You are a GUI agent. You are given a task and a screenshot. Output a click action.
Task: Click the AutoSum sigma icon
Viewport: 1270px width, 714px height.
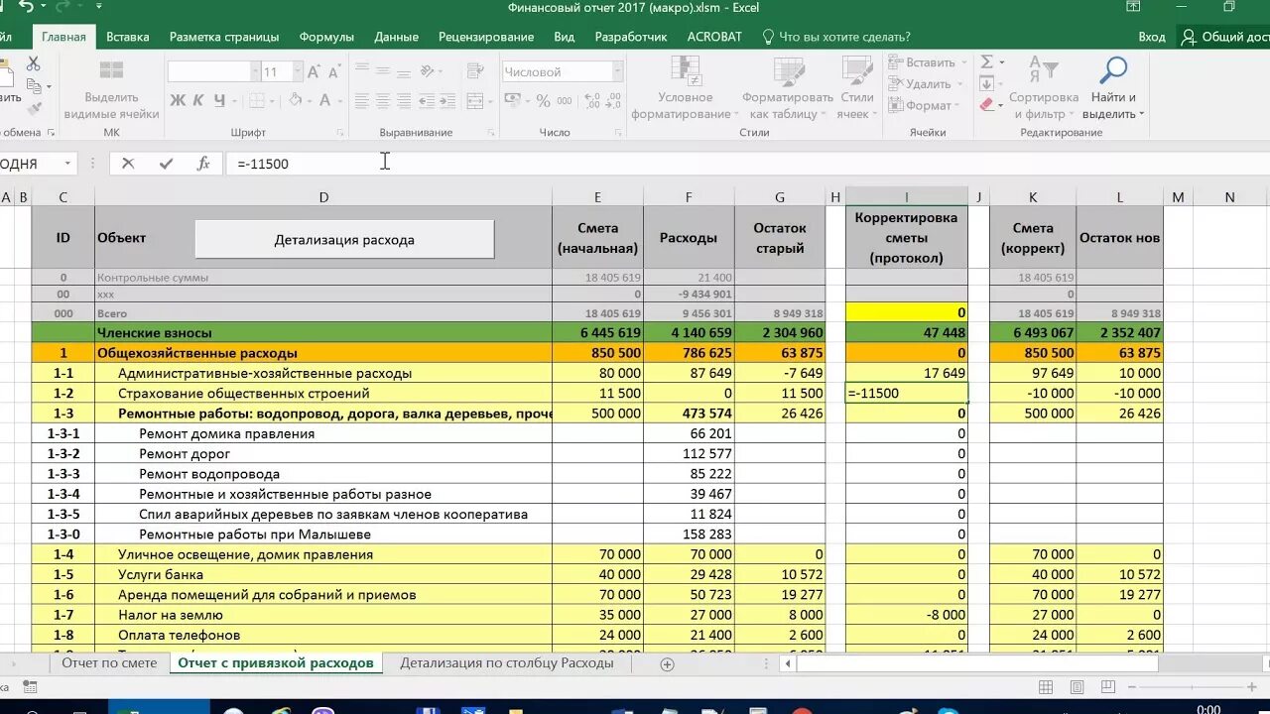986,61
